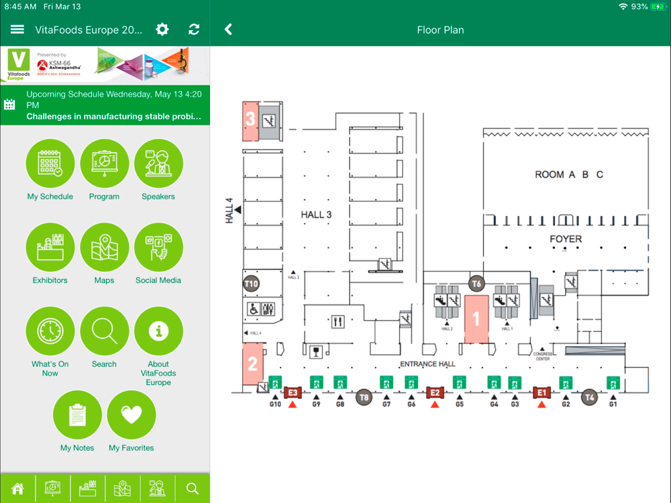Tap the restaurant fork-knife icon
This screenshot has width=671, height=503.
pyautogui.click(x=338, y=321)
